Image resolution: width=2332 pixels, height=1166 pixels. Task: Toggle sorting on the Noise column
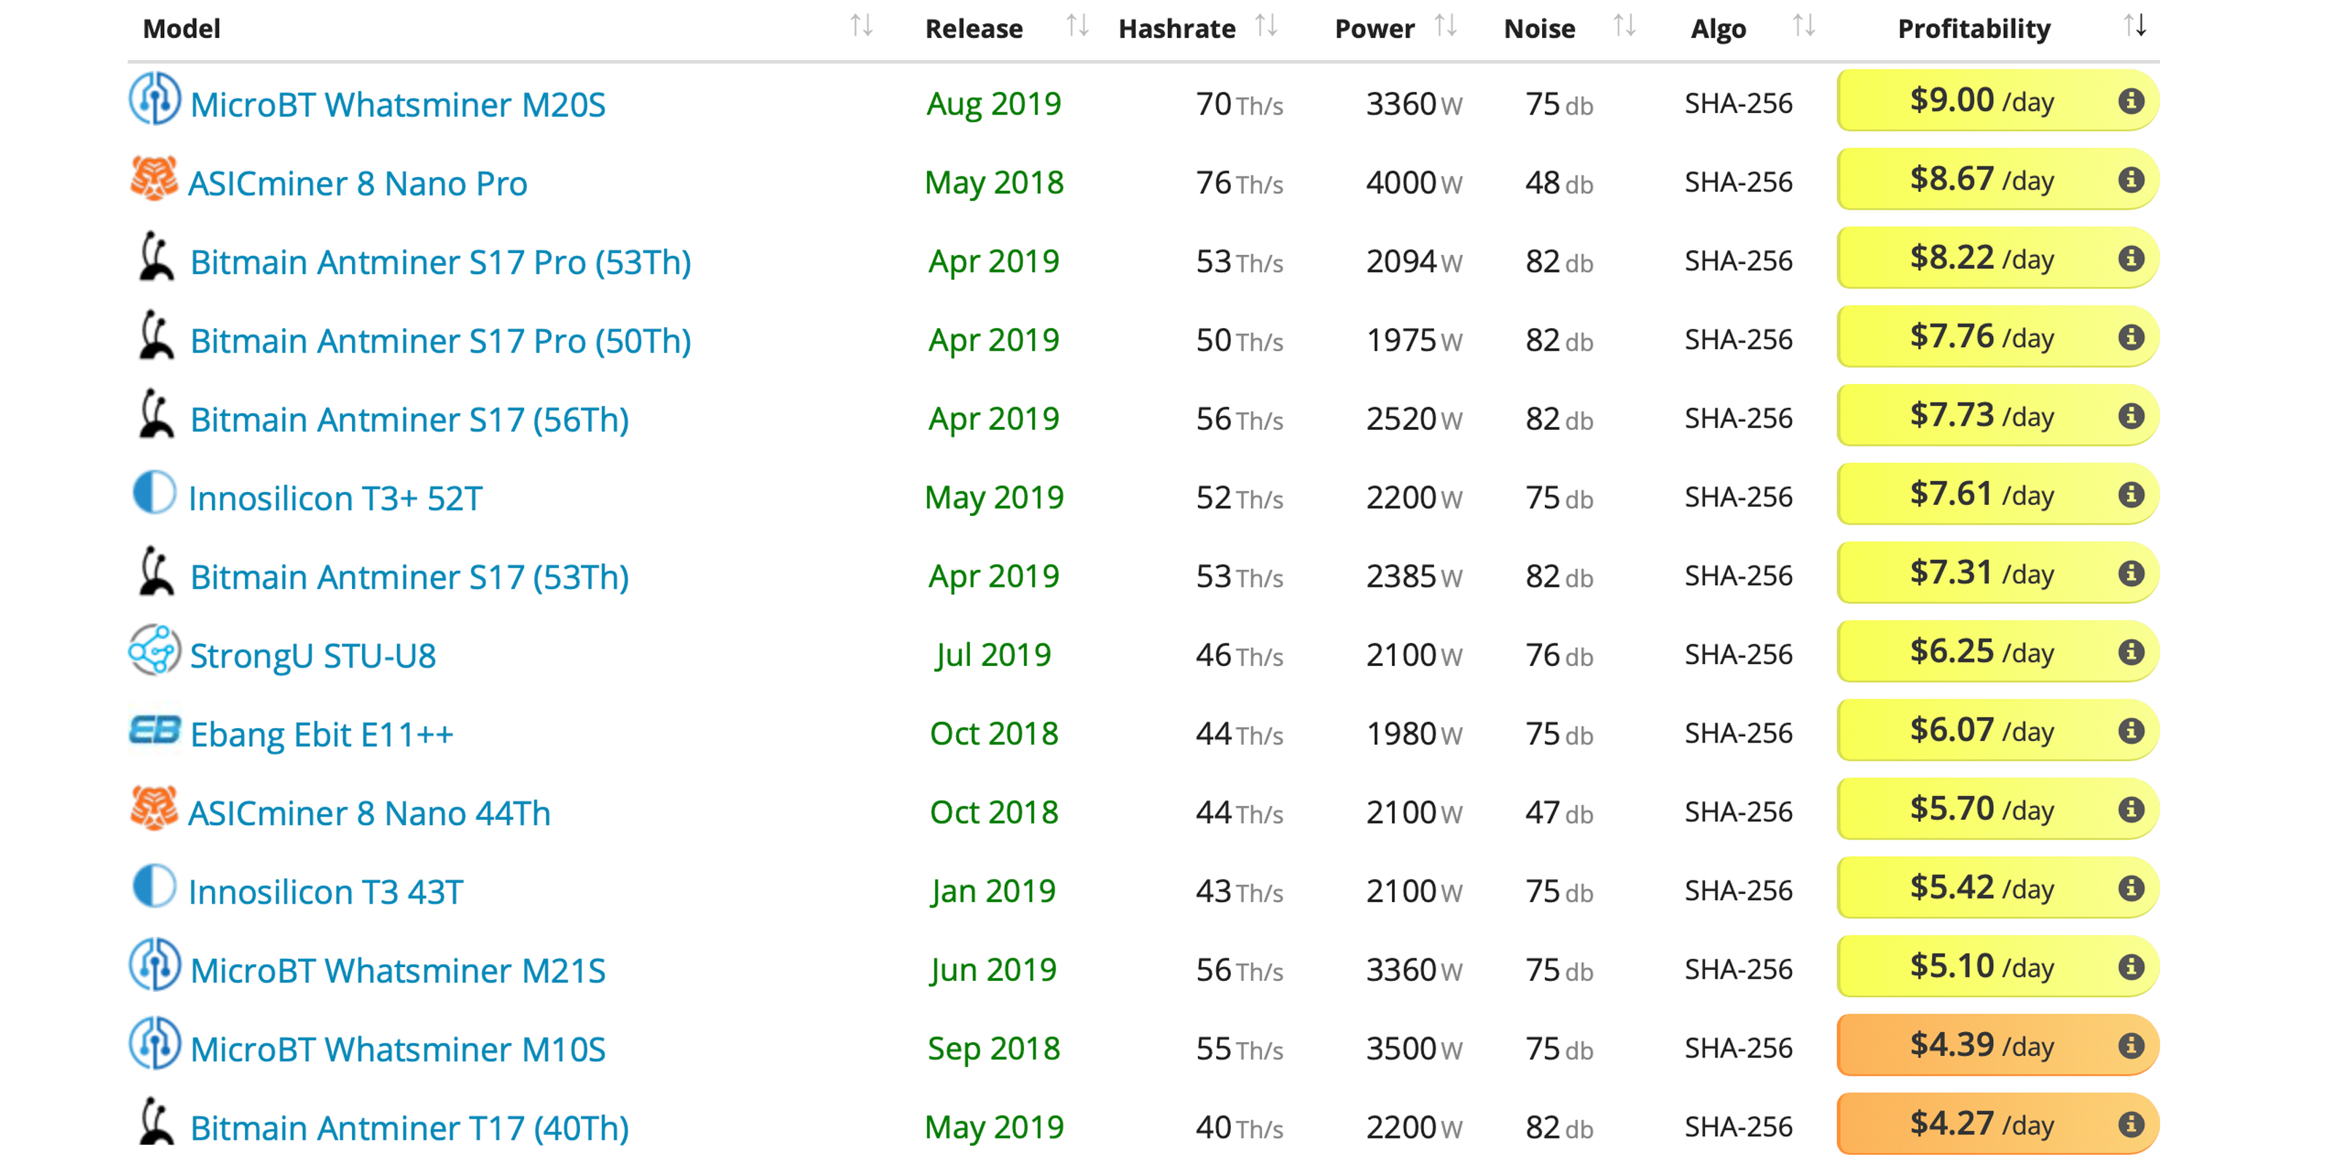[1624, 26]
